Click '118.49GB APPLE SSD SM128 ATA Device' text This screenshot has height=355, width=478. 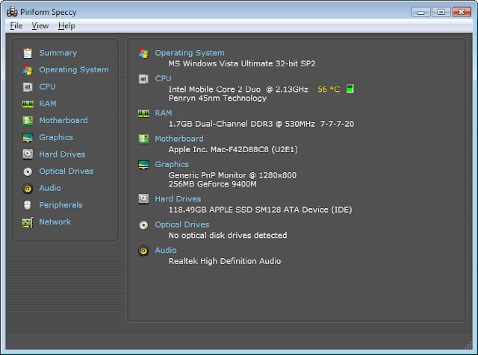tap(249, 210)
